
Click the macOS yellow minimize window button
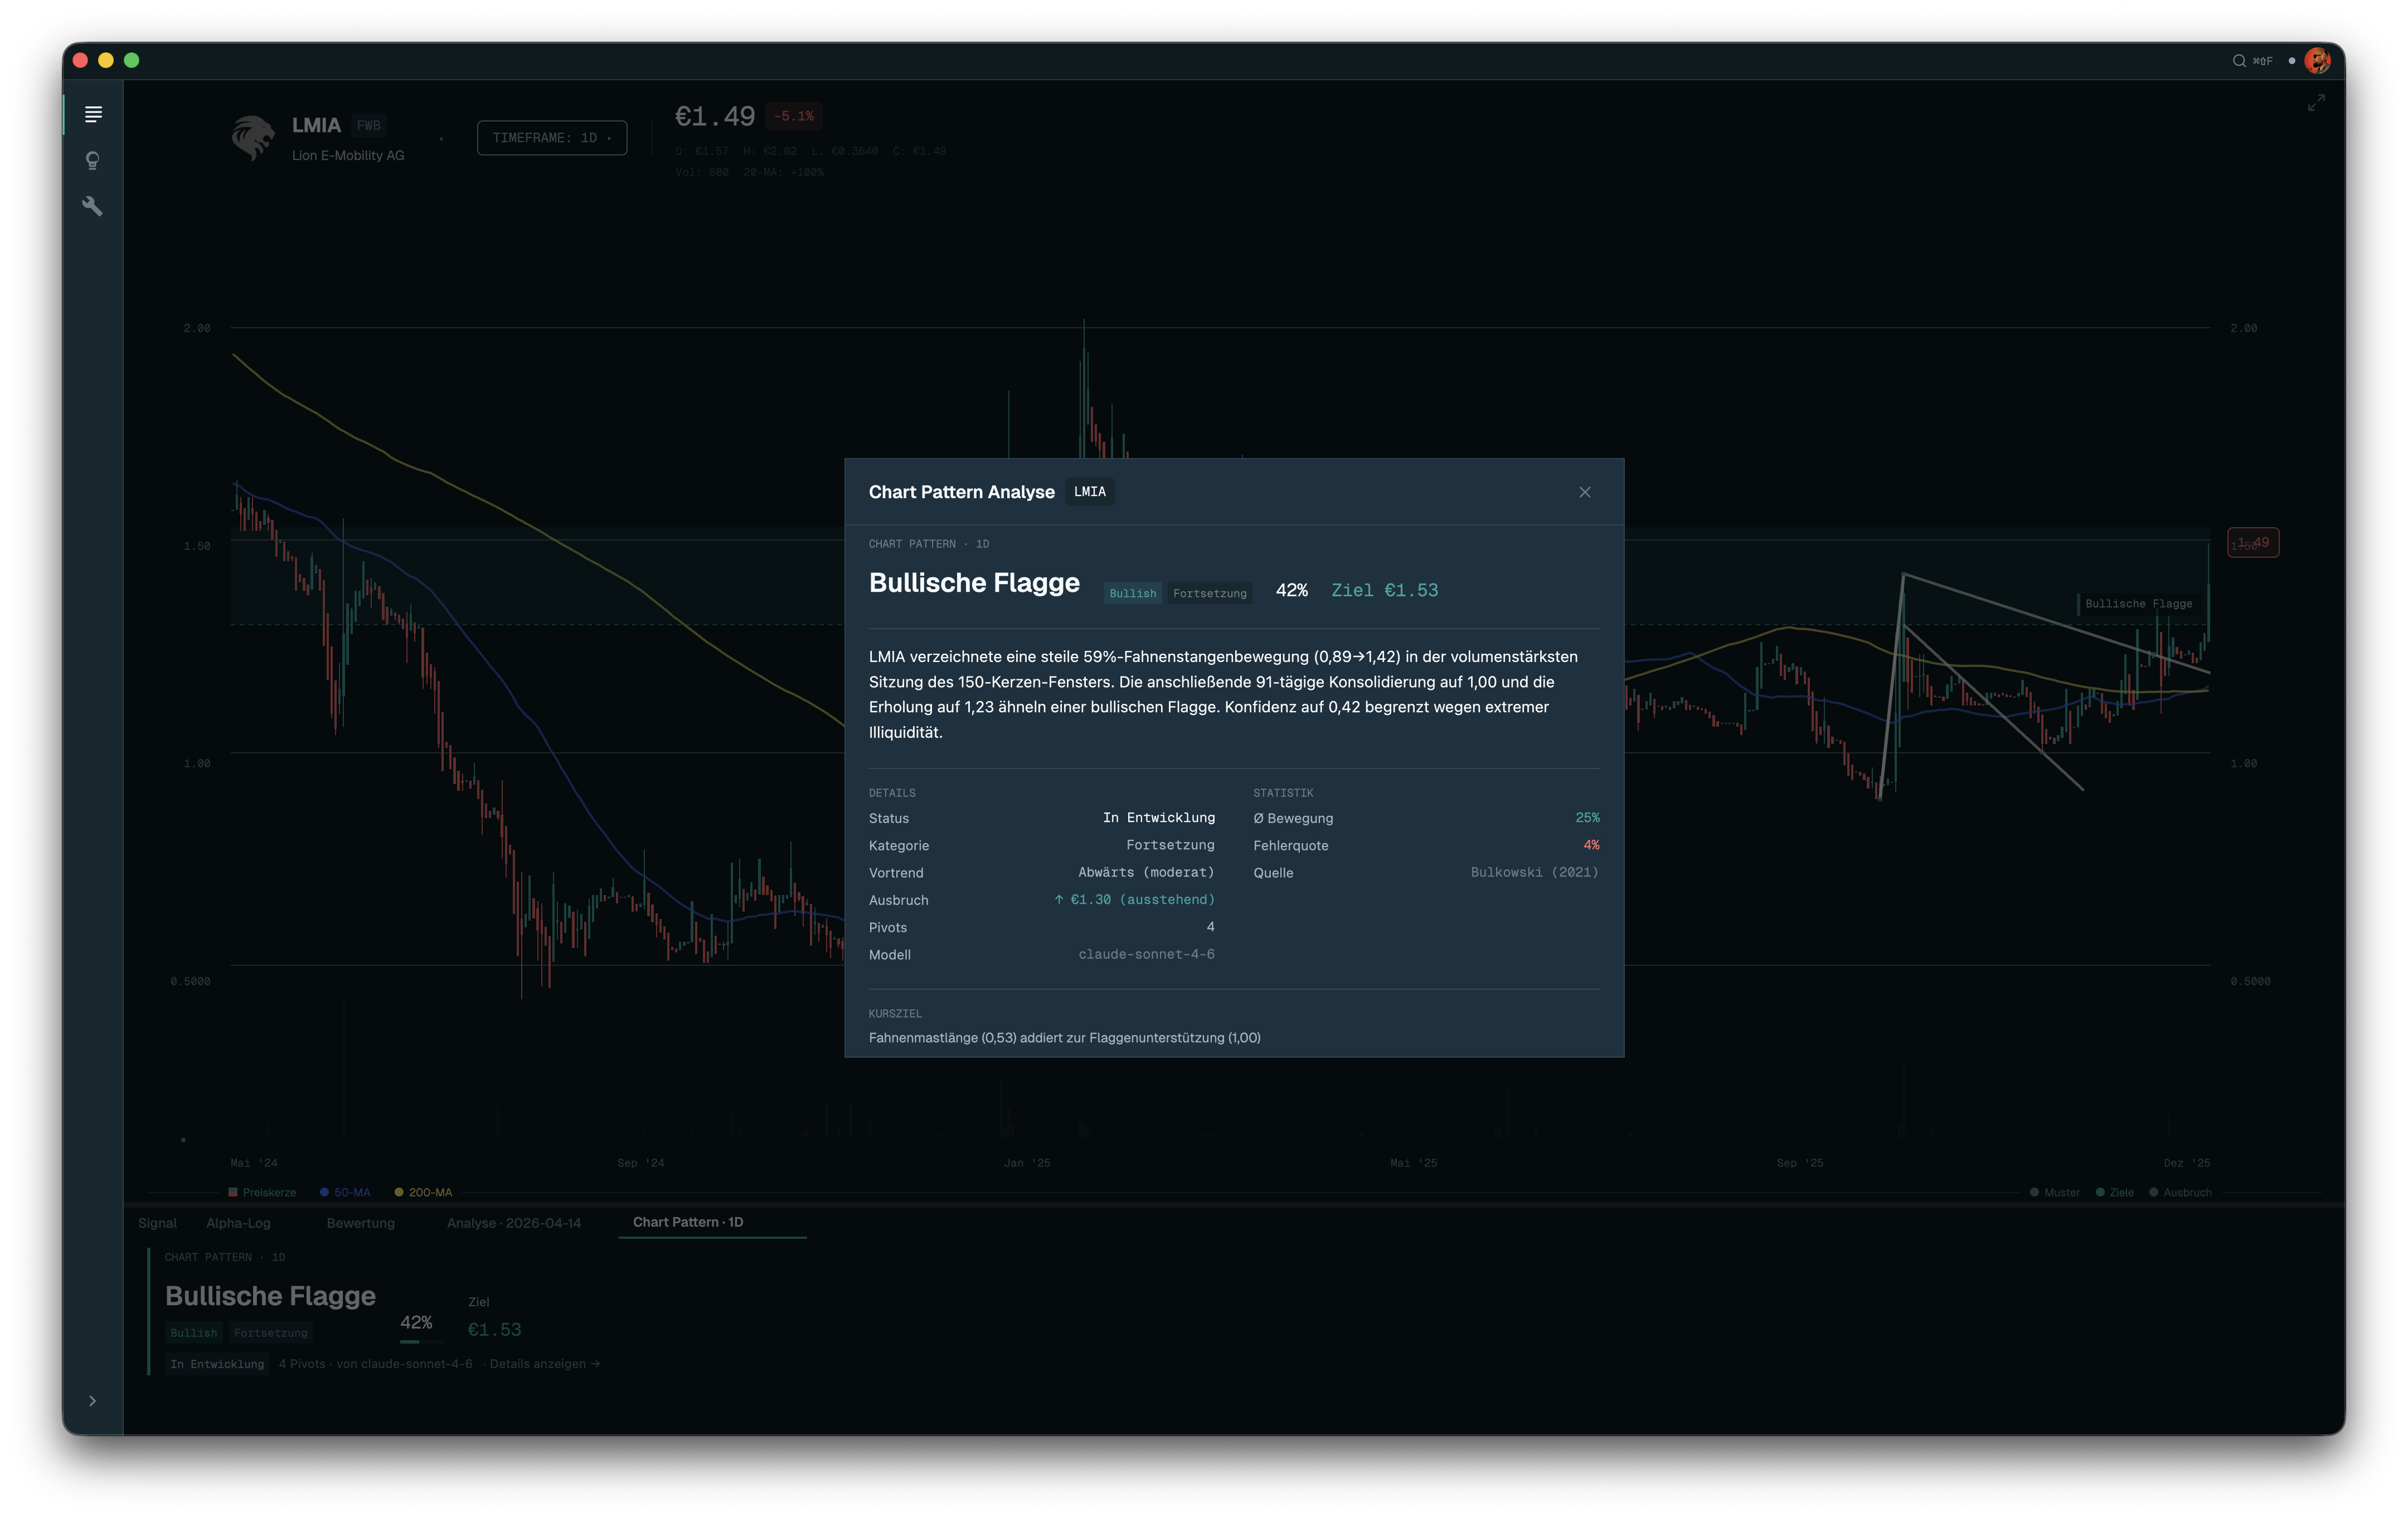click(x=106, y=60)
